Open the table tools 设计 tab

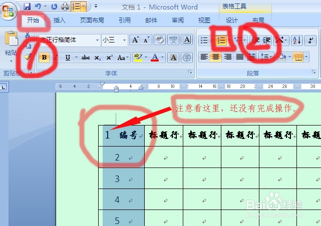click(231, 20)
